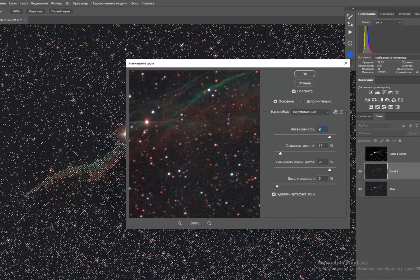Click the Сохранить детали slider handle
Image resolution: width=420 pixels, height=280 pixels.
click(x=280, y=153)
